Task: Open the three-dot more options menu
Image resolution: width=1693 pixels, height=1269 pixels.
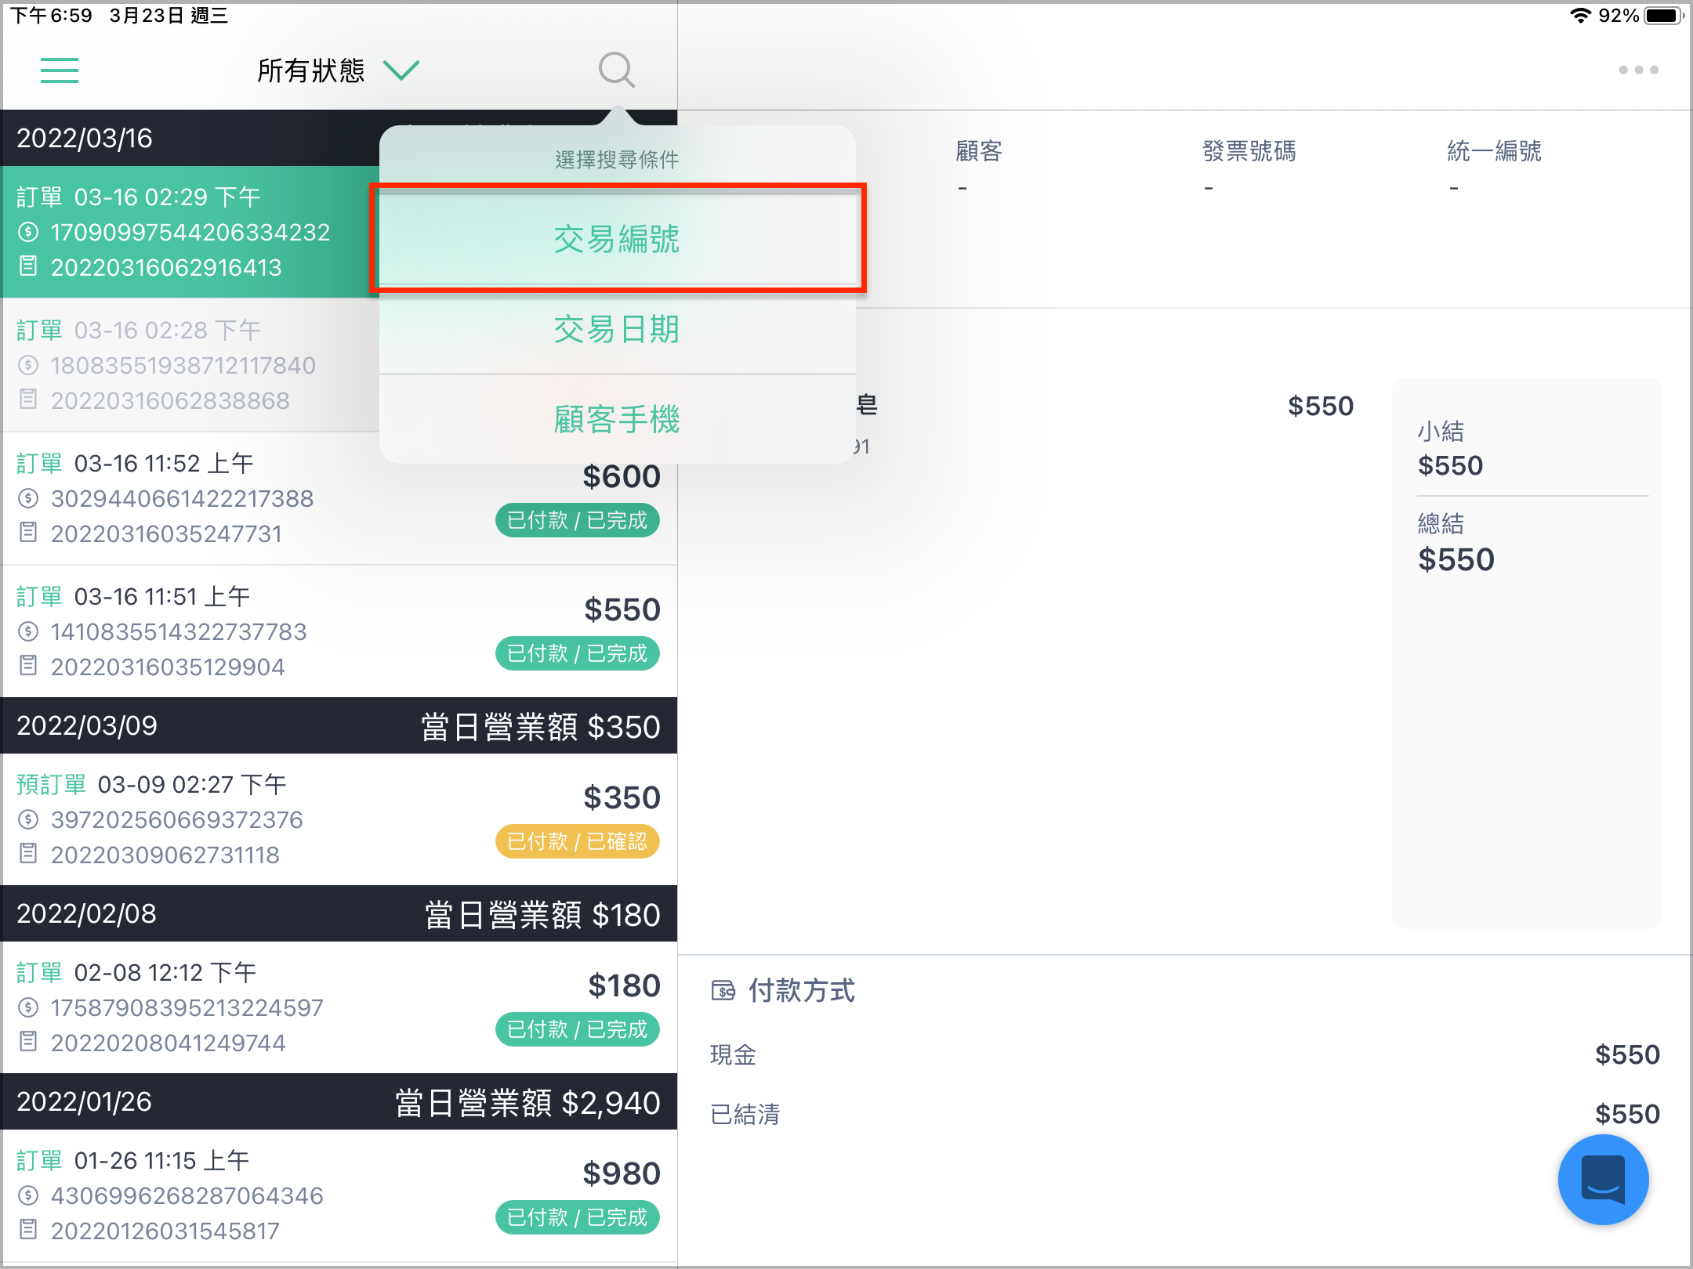Action: (1638, 70)
